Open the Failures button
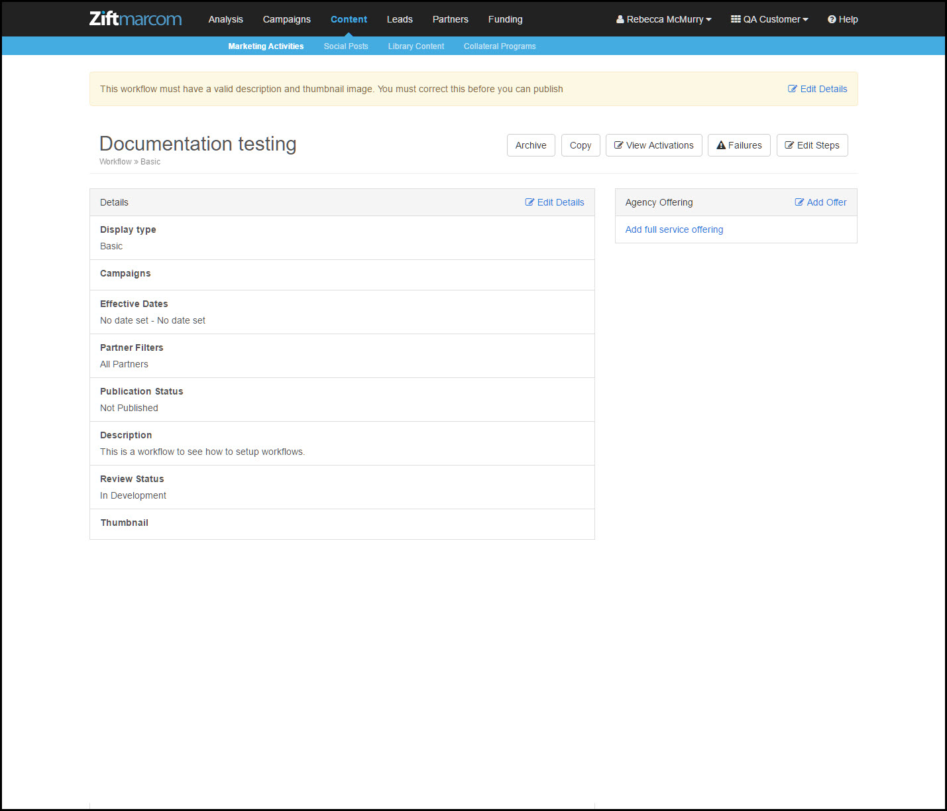 coord(739,145)
